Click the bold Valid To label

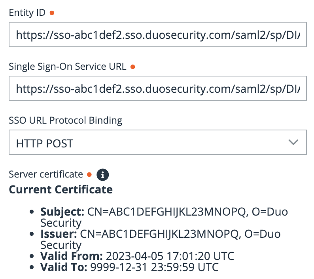[x=64, y=267]
